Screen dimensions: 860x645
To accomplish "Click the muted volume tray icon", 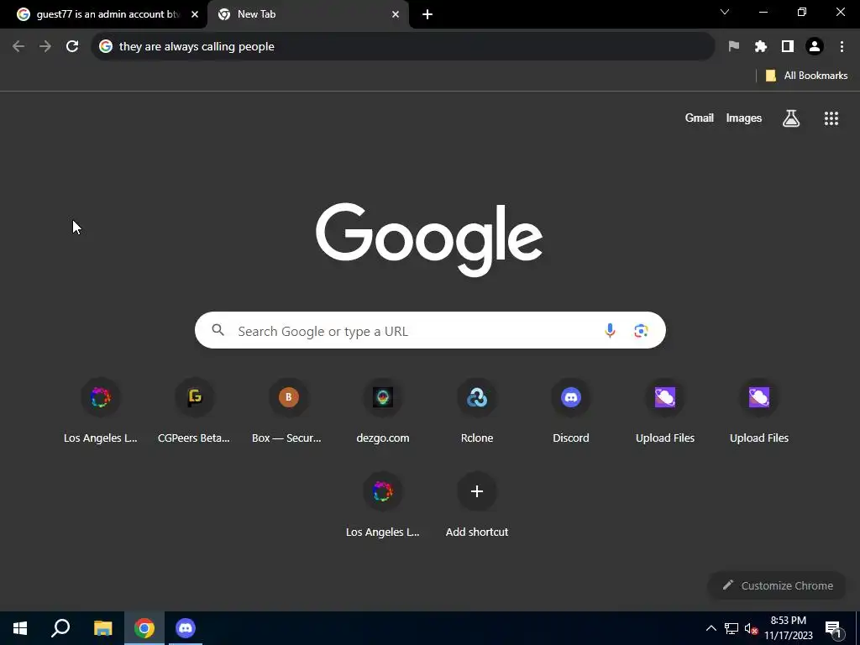I will [751, 628].
